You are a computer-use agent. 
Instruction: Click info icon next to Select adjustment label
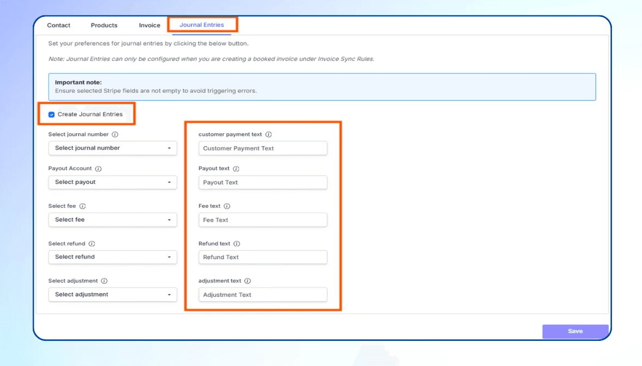pyautogui.click(x=104, y=281)
